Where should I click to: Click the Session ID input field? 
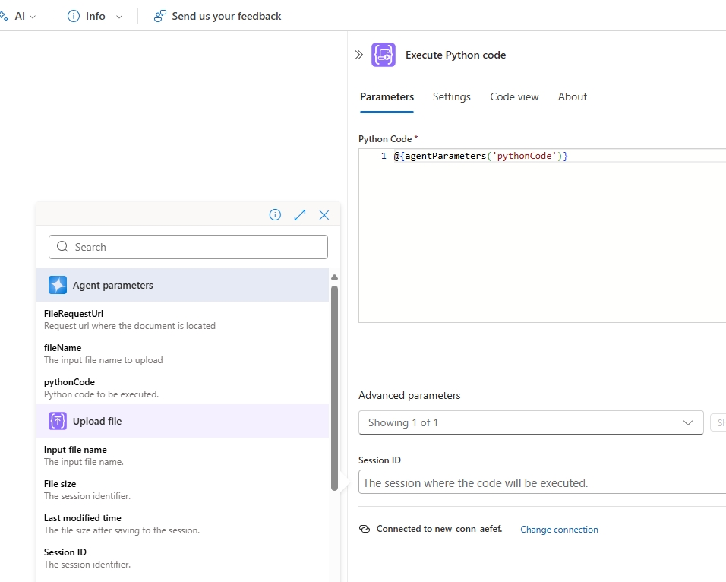pyautogui.click(x=532, y=482)
